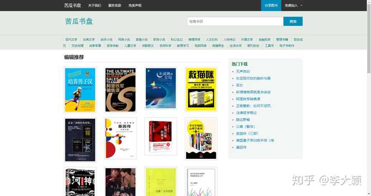Select the 儿童文学 category link

pos(130,46)
